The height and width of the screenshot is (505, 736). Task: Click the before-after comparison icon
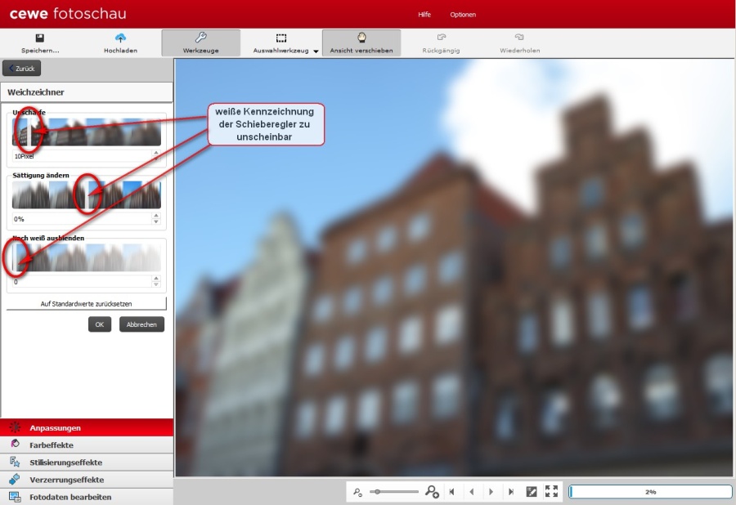tap(532, 491)
